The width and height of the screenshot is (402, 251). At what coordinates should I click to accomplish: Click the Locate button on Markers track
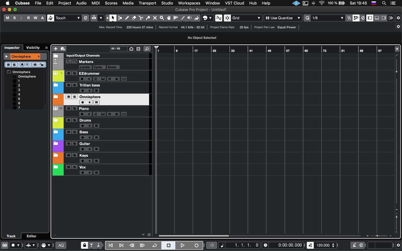(x=85, y=67)
